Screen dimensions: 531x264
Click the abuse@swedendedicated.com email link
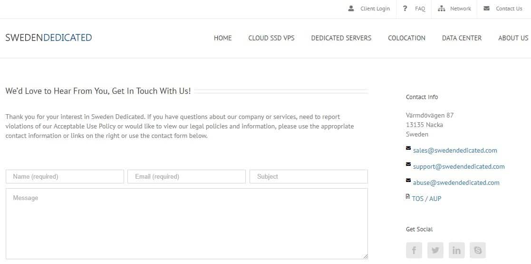coord(456,183)
